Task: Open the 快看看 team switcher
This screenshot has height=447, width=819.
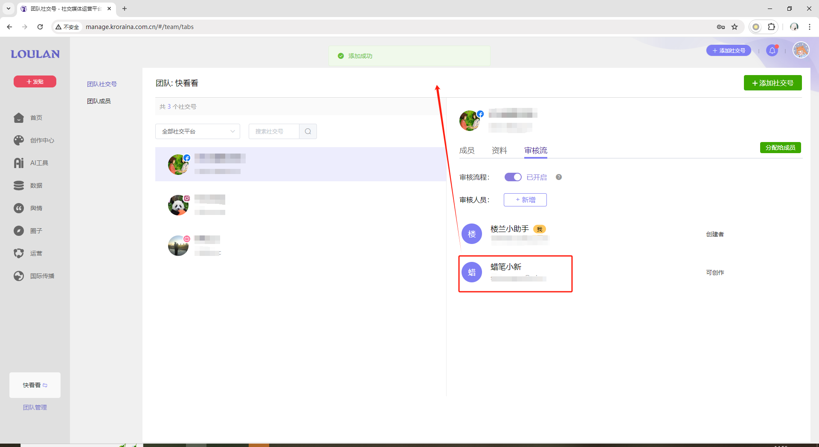Action: click(x=35, y=385)
